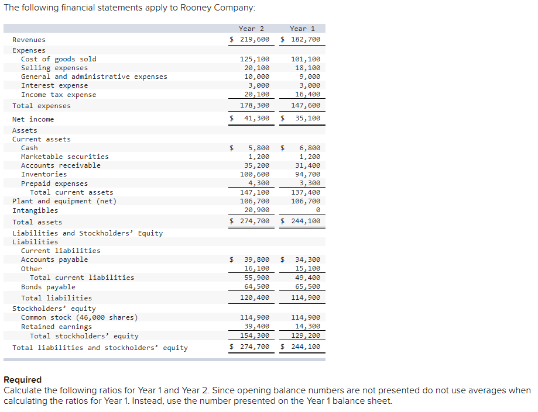The height and width of the screenshot is (412, 538).
Task: Select the Total current assets label
Action: 71,192
